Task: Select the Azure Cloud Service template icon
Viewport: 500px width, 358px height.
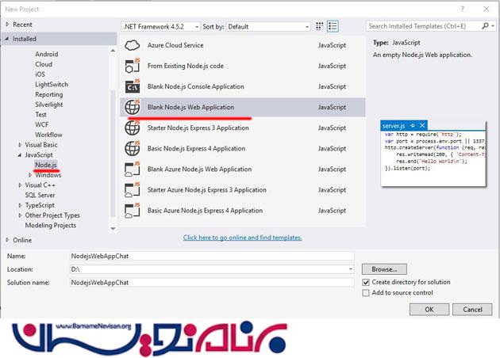Action: [132, 45]
